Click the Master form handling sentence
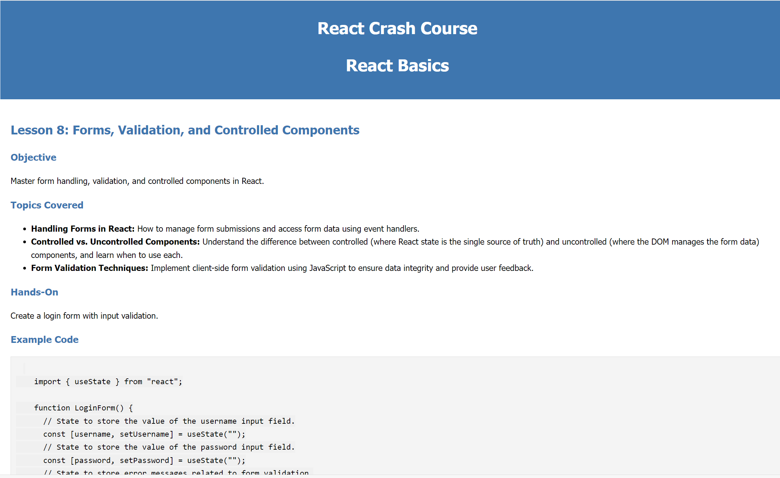The height and width of the screenshot is (478, 780). [x=137, y=181]
